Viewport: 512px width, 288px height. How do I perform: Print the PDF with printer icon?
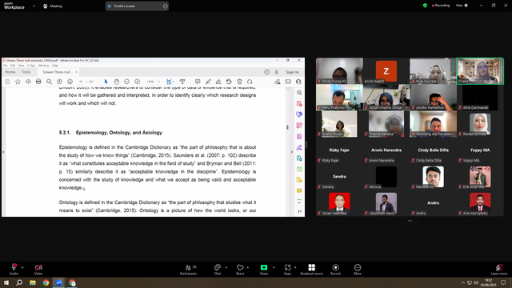pos(38,82)
